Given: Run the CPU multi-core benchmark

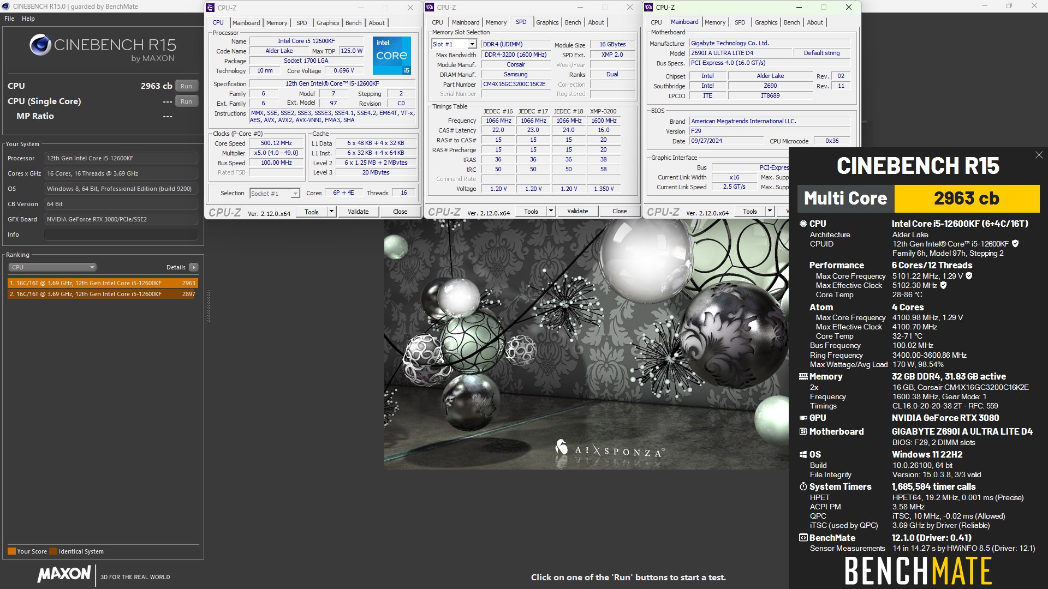Looking at the screenshot, I should pos(186,86).
